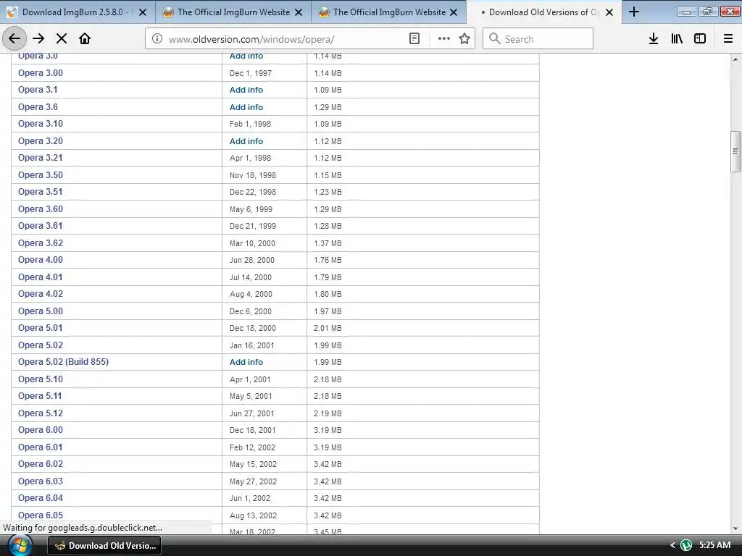Open Opera 5.11 version link
The image size is (742, 556).
click(x=41, y=396)
